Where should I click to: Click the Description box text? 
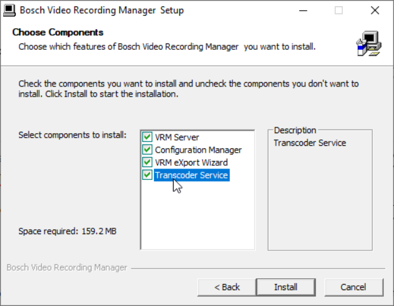309,143
